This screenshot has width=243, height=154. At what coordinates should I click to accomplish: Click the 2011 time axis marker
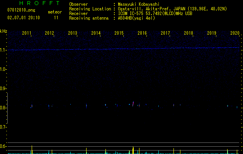[x=27, y=33]
